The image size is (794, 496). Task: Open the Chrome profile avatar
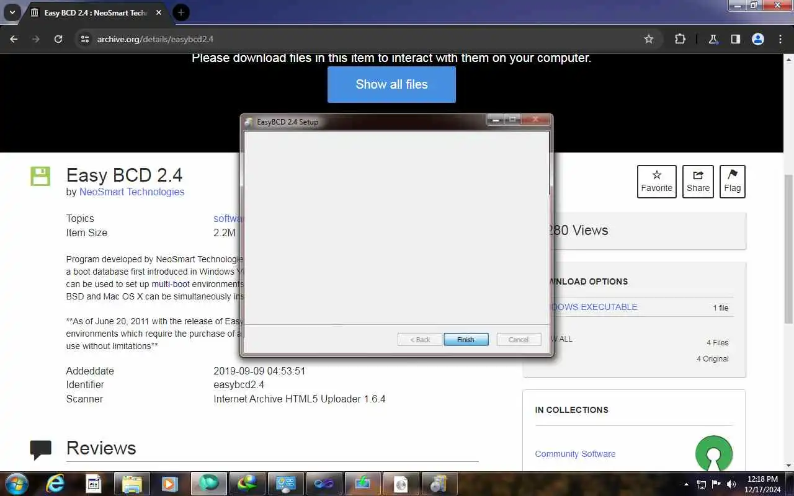point(758,39)
